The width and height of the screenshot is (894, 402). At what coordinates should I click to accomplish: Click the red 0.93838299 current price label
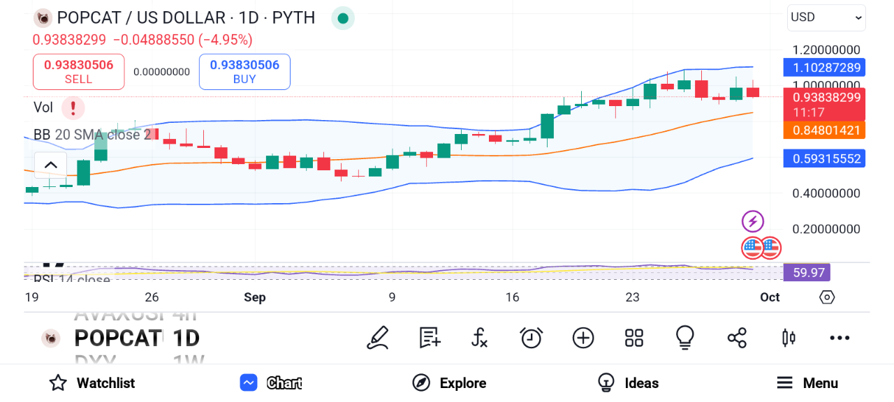tap(824, 105)
